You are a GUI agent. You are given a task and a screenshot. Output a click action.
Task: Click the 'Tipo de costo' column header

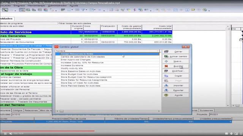pyautogui.click(x=87, y=119)
